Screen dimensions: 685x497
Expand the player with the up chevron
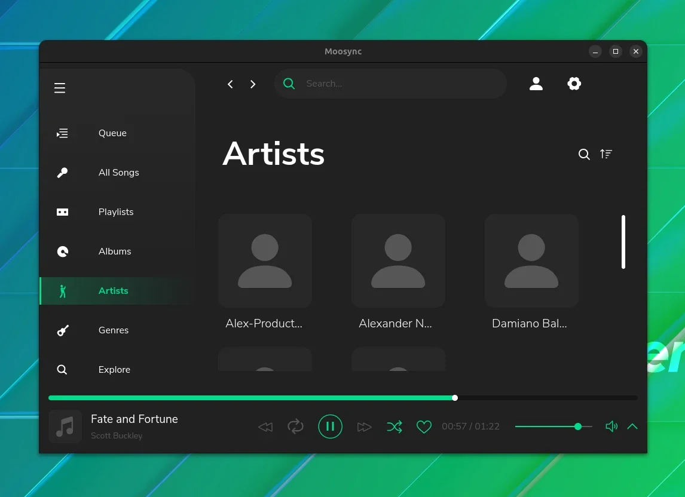632,427
